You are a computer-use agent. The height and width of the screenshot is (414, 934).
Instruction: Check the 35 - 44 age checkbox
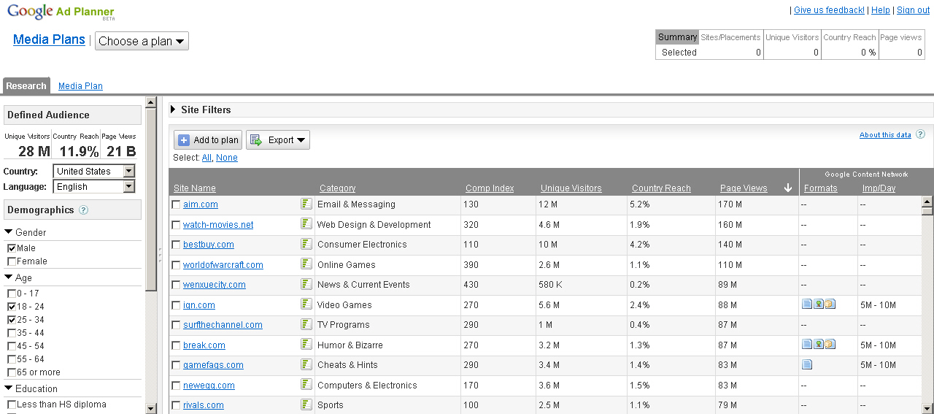click(12, 333)
